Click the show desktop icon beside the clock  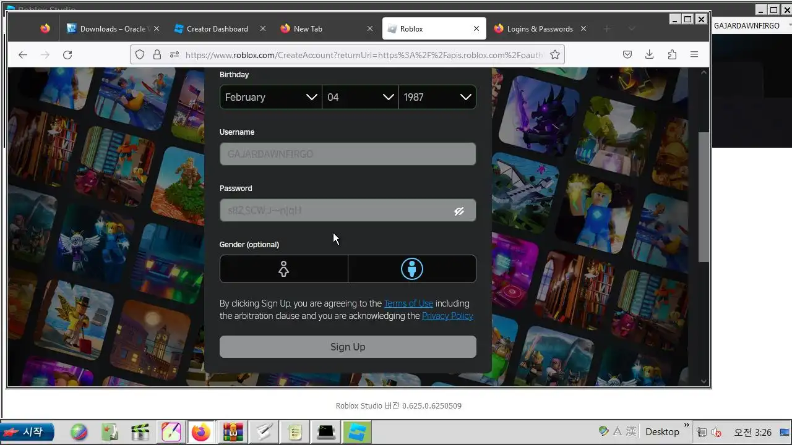click(x=783, y=433)
